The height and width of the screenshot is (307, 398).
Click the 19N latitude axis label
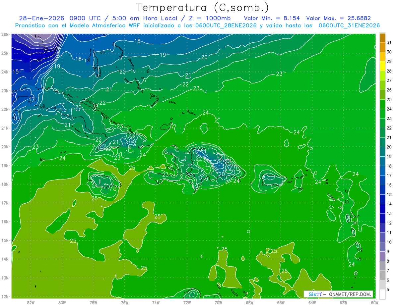(x=5, y=166)
